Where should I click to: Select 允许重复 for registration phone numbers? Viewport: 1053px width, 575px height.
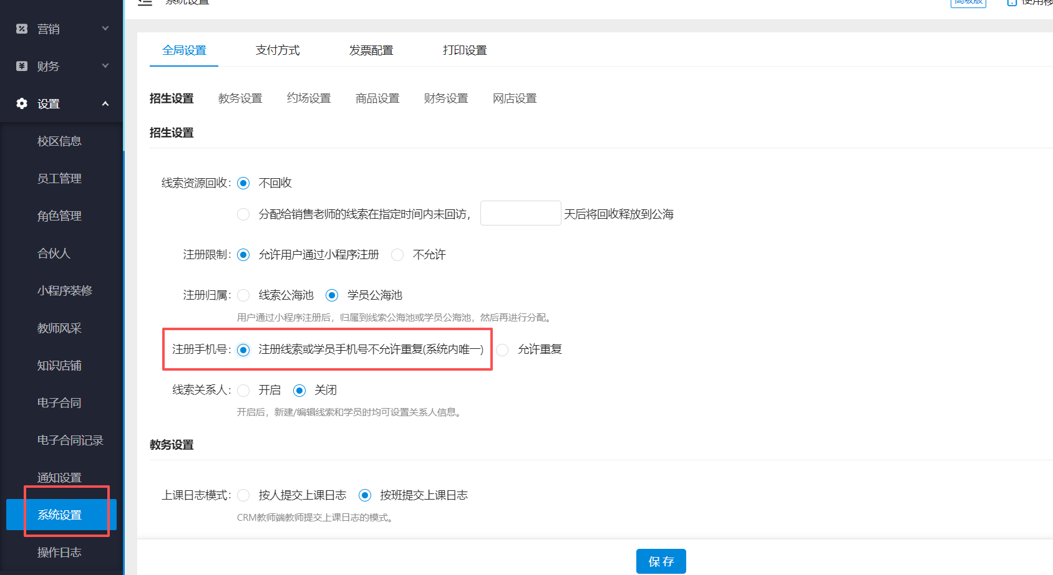pos(503,349)
